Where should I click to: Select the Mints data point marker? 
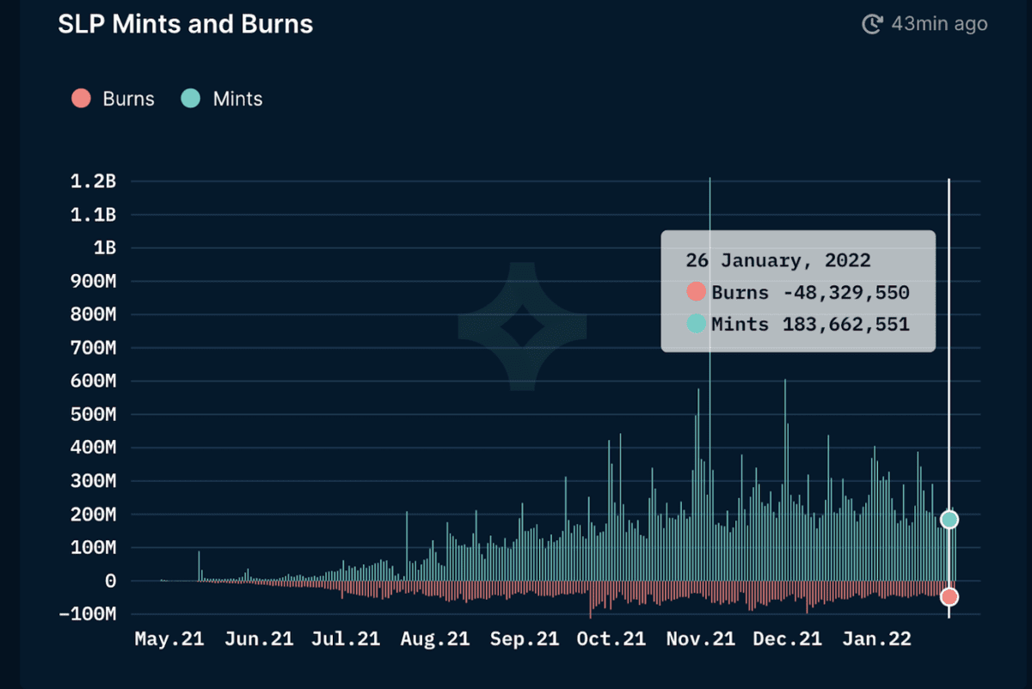(949, 519)
